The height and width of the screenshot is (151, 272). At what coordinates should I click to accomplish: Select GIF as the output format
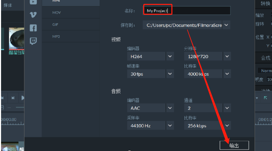tap(56, 25)
